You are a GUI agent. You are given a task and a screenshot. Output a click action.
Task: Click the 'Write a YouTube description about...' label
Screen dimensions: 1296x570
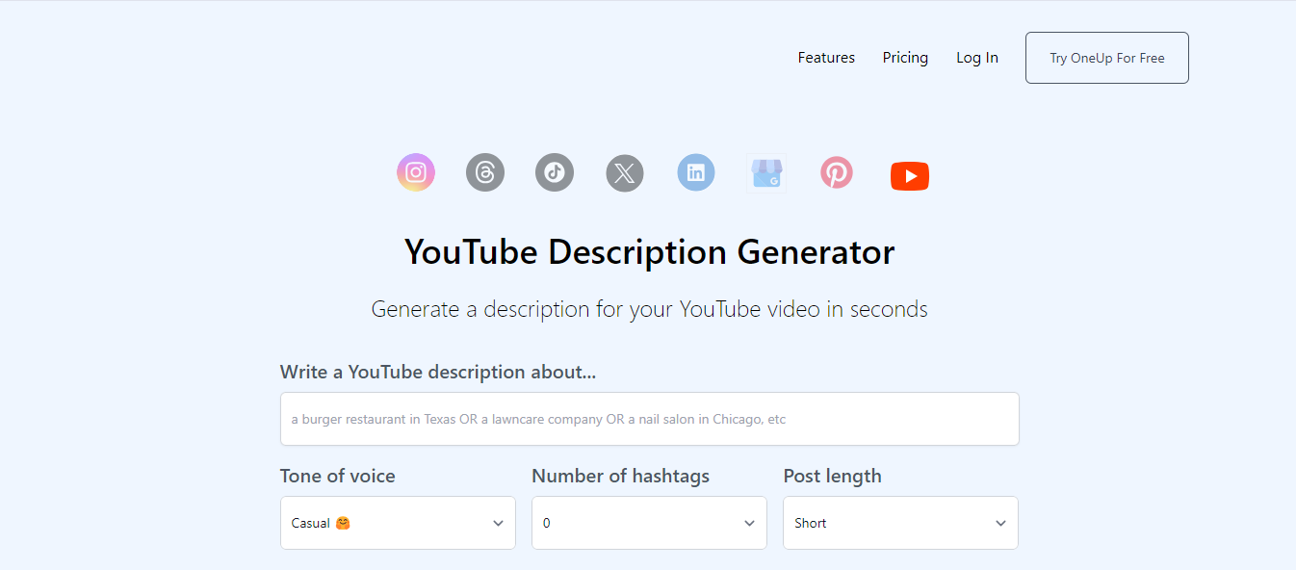(x=438, y=372)
